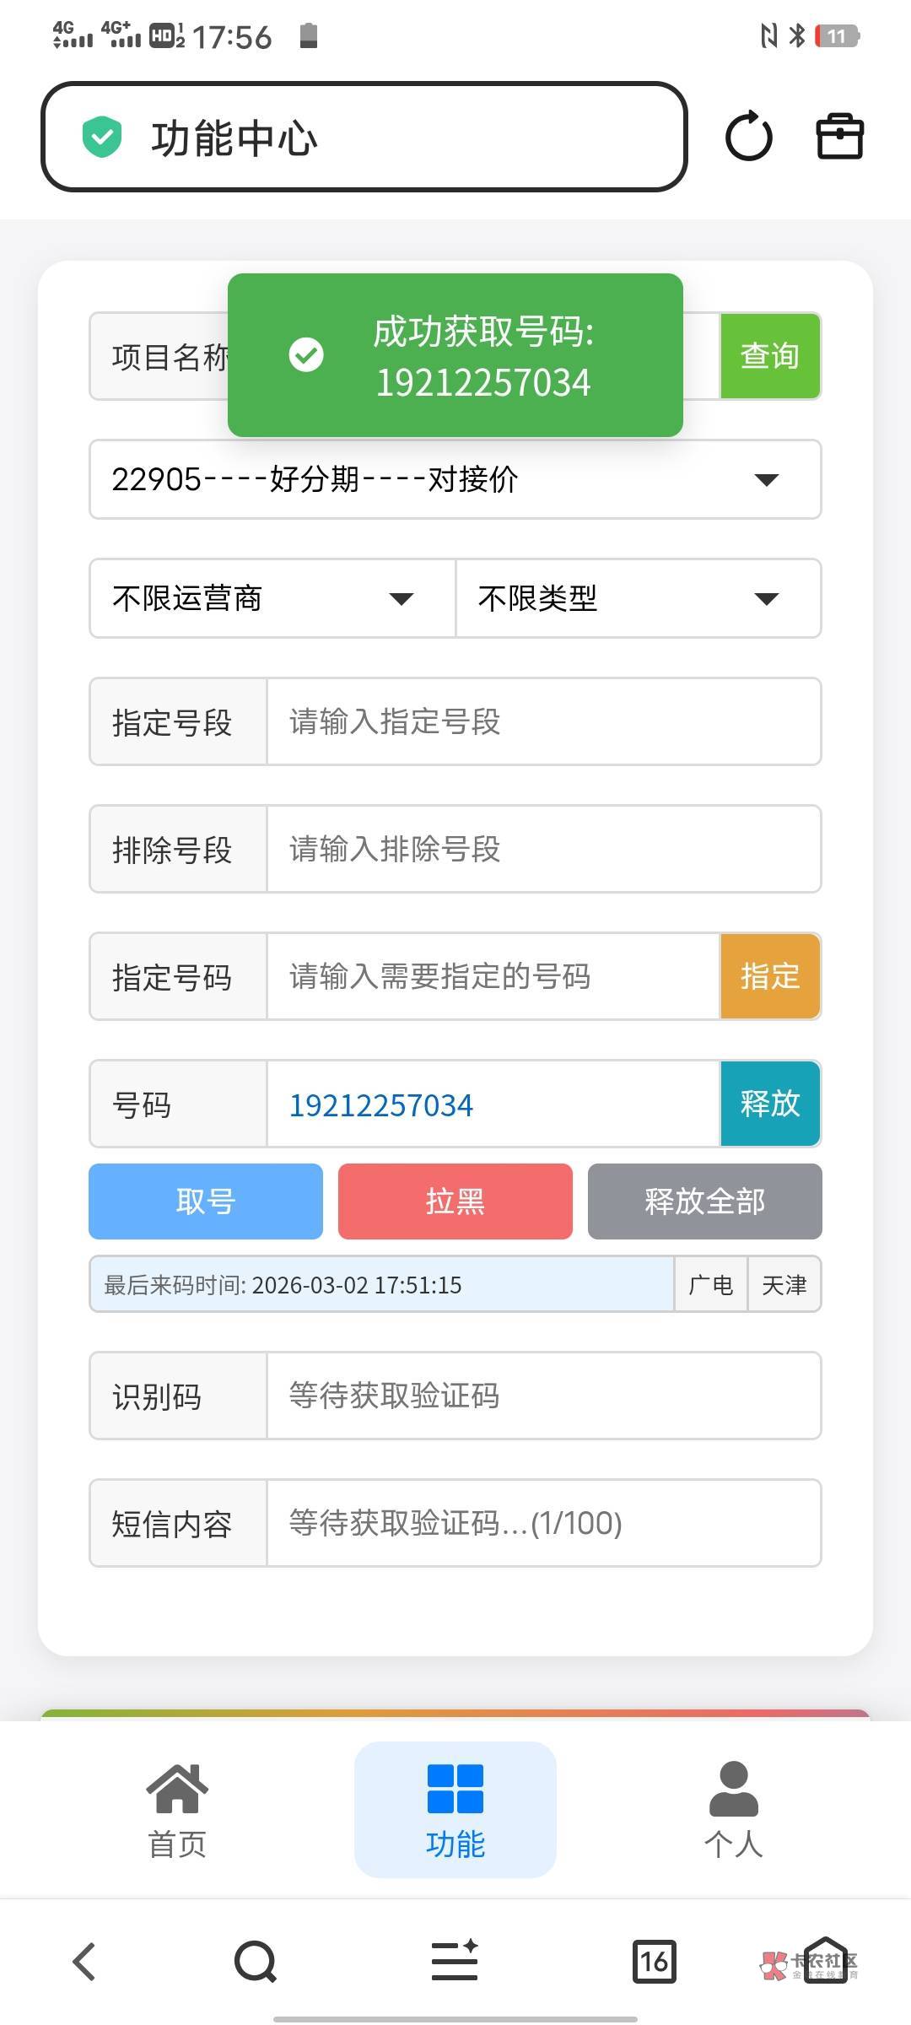Tap the green shield security icon
The width and height of the screenshot is (911, 2025).
pyautogui.click(x=102, y=138)
